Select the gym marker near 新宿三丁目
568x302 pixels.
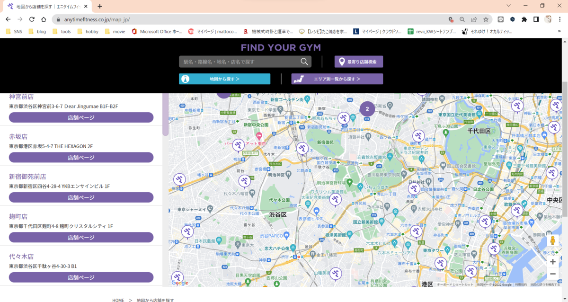(344, 119)
